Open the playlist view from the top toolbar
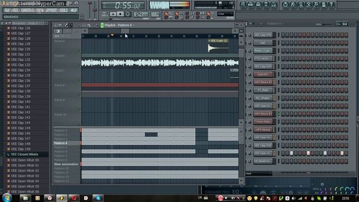This screenshot has height=202, width=359. (243, 4)
